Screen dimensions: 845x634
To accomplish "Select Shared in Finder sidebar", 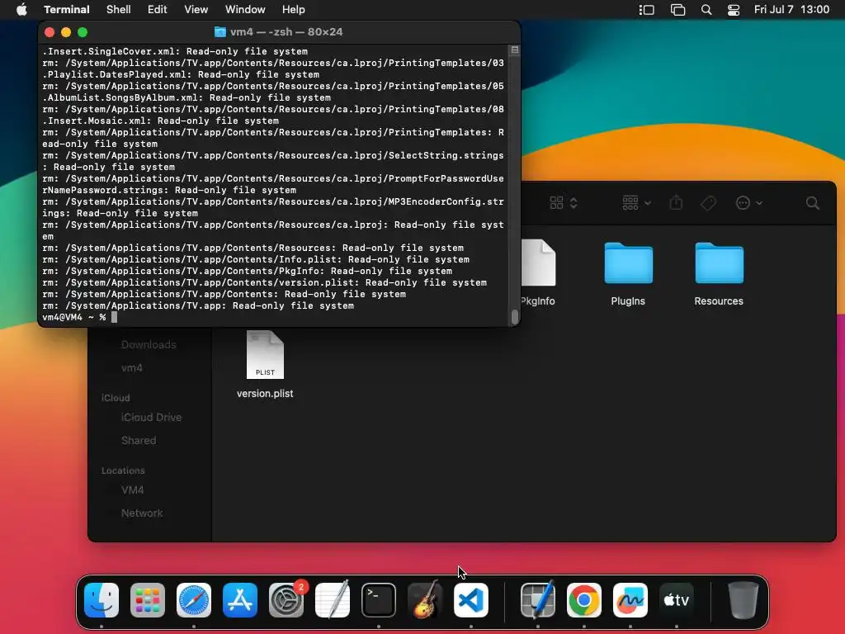I will [139, 441].
